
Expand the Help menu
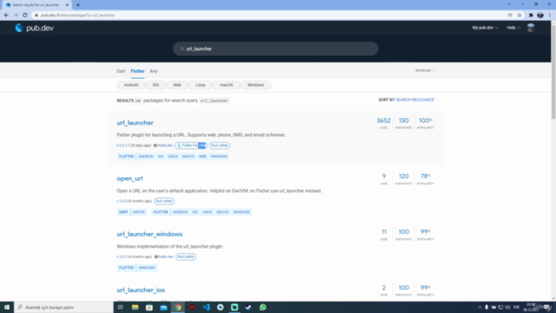pyautogui.click(x=513, y=28)
